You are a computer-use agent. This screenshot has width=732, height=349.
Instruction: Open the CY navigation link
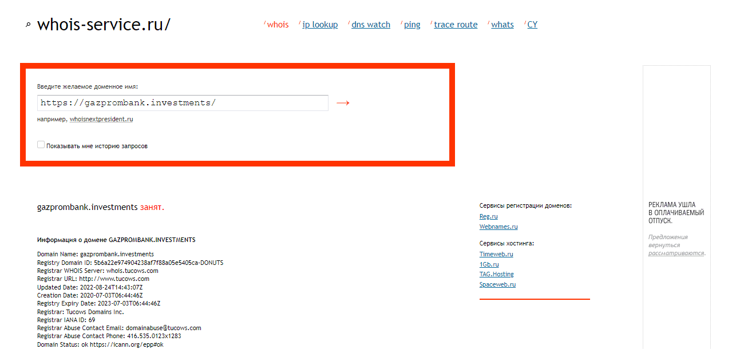[532, 25]
